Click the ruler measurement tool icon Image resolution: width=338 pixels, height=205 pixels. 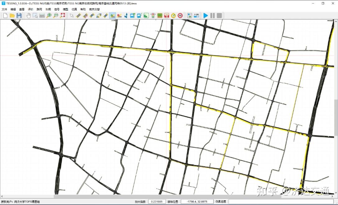42,16
